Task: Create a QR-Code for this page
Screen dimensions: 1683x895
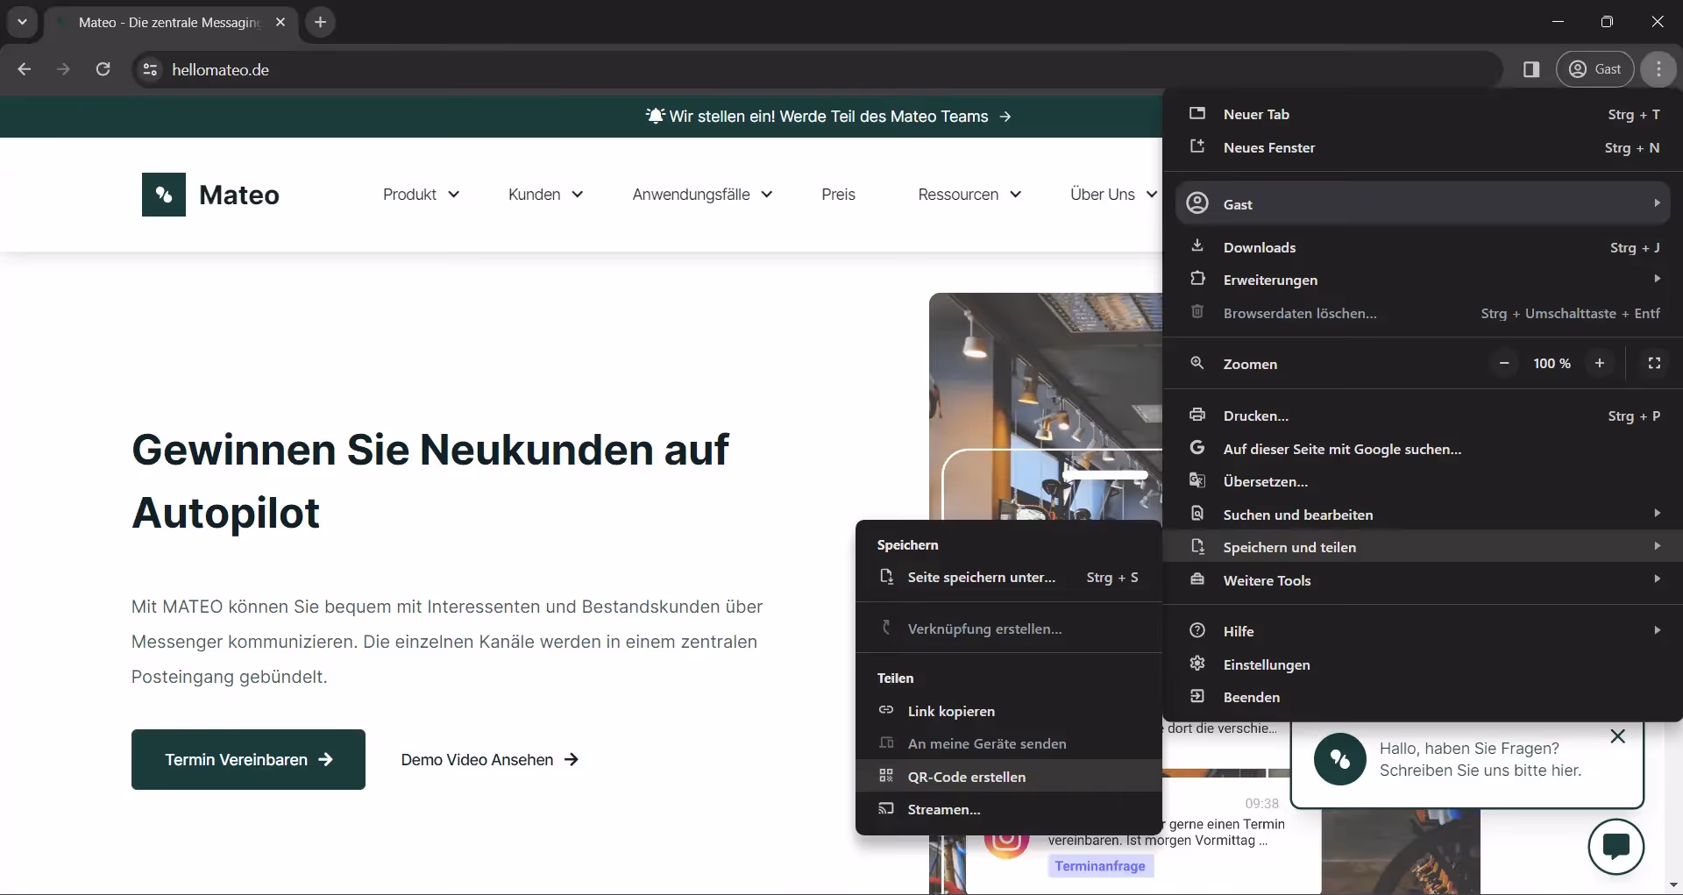Action: (965, 777)
